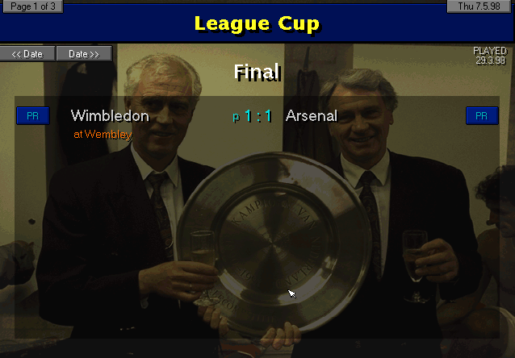Open Wimbledon's PR button on the left
The width and height of the screenshot is (515, 358).
pyautogui.click(x=33, y=116)
